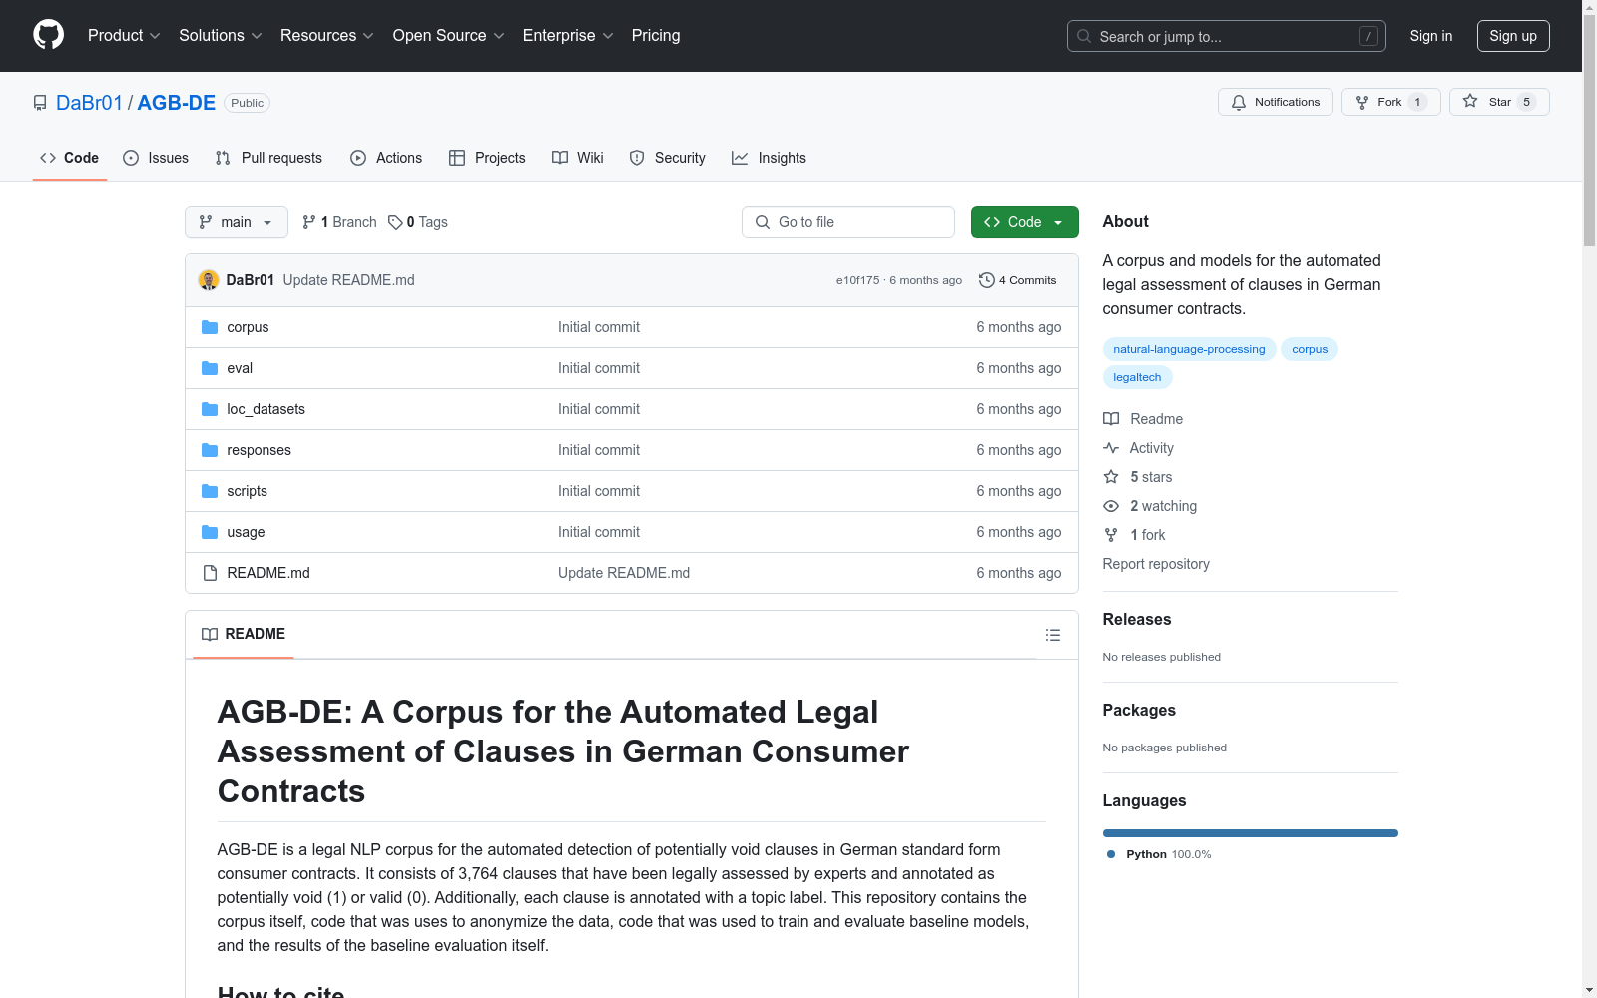Screen dimensions: 1597x998
Task: Click the Releases heading link
Action: coord(1137,619)
